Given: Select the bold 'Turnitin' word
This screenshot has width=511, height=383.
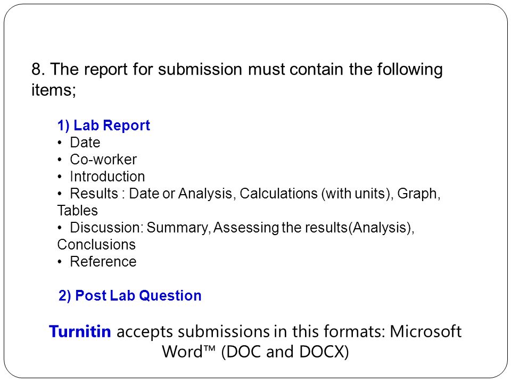Looking at the screenshot, I should [80, 331].
